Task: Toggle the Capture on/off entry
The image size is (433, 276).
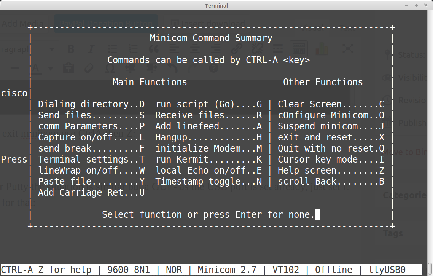Action: tap(91, 137)
